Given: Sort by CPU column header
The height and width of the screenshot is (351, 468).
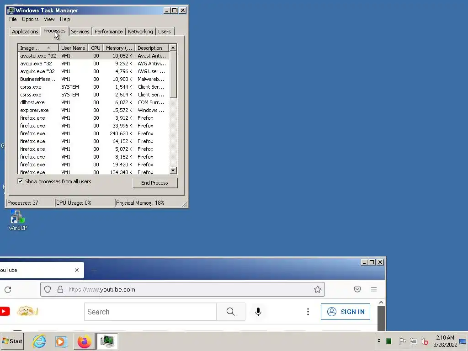Looking at the screenshot, I should [96, 48].
